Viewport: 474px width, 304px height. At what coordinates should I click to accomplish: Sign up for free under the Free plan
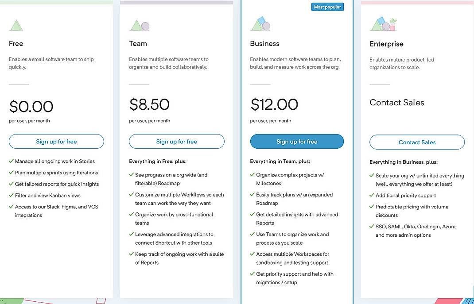pyautogui.click(x=56, y=142)
